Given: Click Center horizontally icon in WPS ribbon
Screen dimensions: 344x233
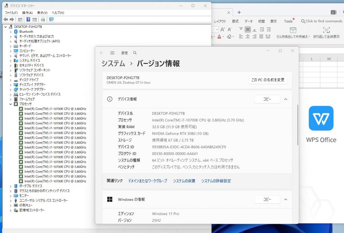Looking at the screenshot, I should click(x=248, y=36).
